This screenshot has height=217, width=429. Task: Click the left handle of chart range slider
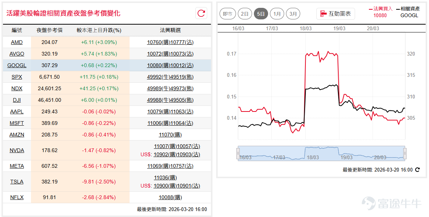pyautogui.click(x=238, y=153)
